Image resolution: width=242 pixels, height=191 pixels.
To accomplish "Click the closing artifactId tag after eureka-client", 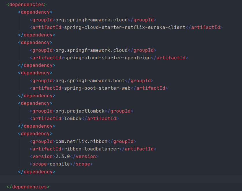I will click(x=204, y=27).
